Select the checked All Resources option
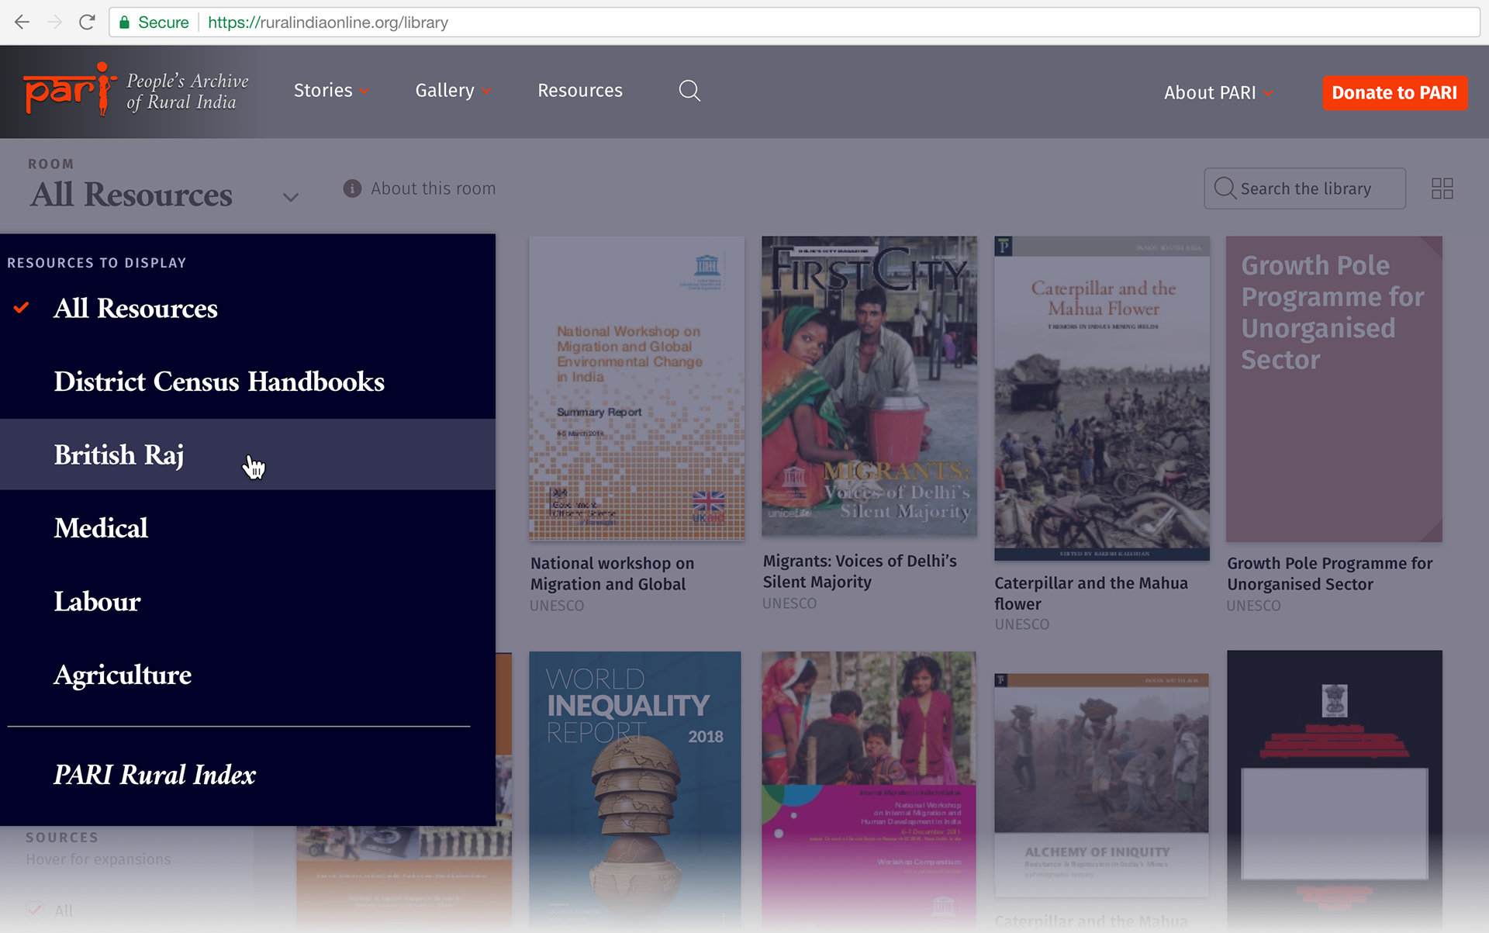 pyautogui.click(x=136, y=309)
